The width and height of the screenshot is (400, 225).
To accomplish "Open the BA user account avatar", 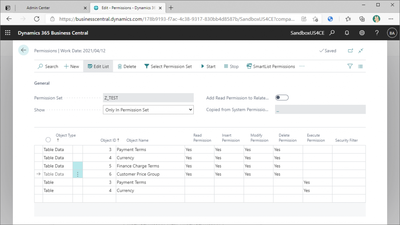I will [x=392, y=33].
